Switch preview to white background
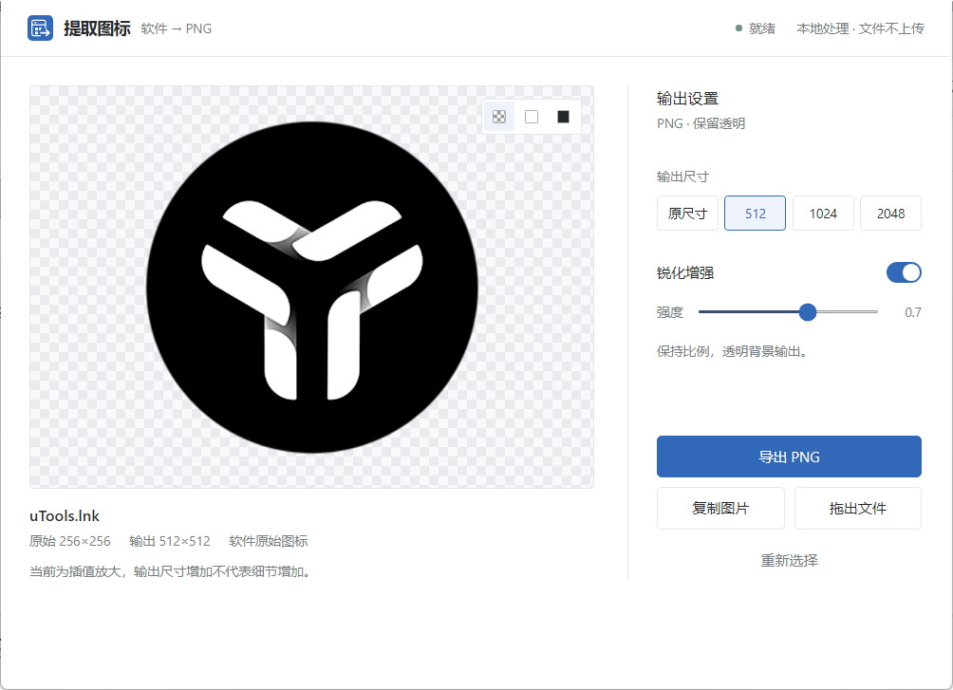The height and width of the screenshot is (690, 953). [x=532, y=117]
